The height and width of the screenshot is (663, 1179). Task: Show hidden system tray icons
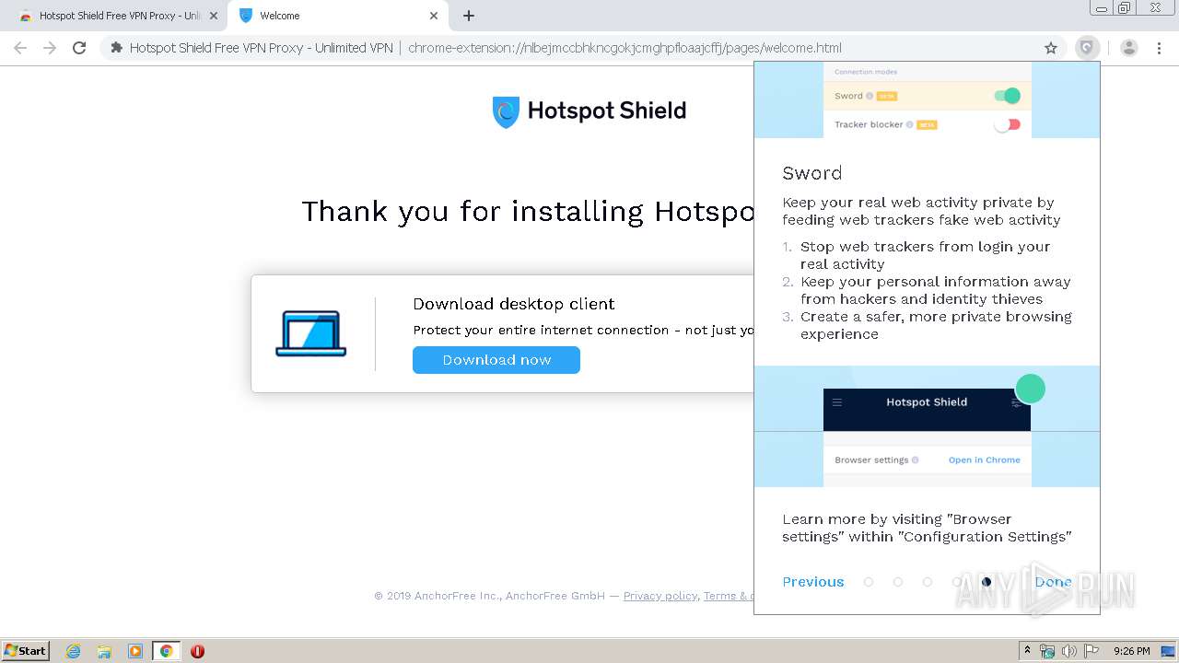pos(1027,651)
